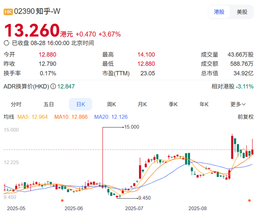Expand the 更多 dropdown
258x215 pixels.
(238, 104)
